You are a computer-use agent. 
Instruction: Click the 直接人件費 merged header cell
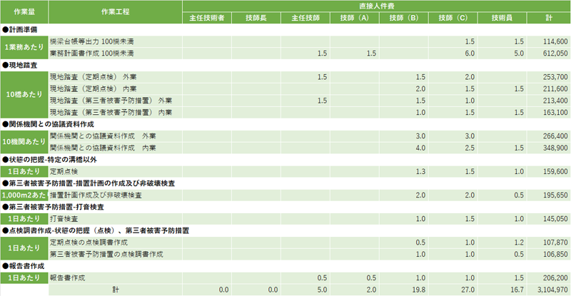(377, 6)
